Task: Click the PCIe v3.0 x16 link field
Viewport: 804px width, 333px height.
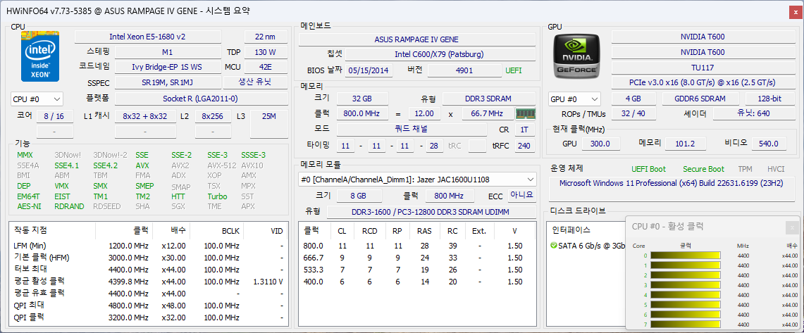Action: point(702,82)
